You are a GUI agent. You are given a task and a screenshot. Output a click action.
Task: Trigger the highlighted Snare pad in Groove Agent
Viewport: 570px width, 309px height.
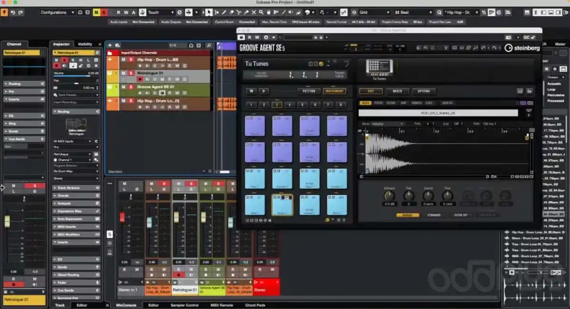[x=282, y=205]
